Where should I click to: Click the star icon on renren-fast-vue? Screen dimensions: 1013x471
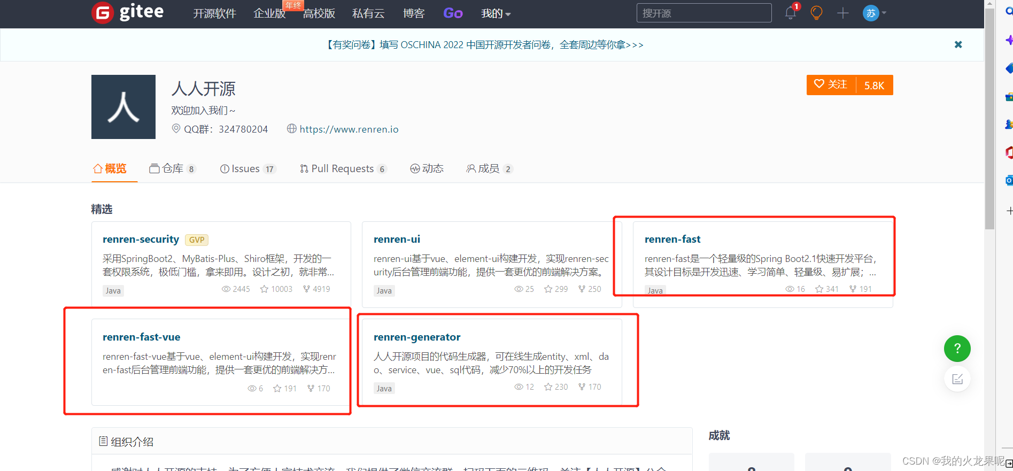coord(277,388)
